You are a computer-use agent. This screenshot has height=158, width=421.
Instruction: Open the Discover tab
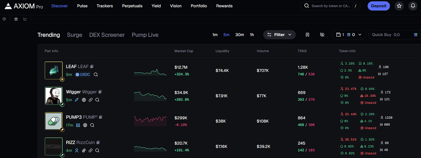pyautogui.click(x=60, y=6)
